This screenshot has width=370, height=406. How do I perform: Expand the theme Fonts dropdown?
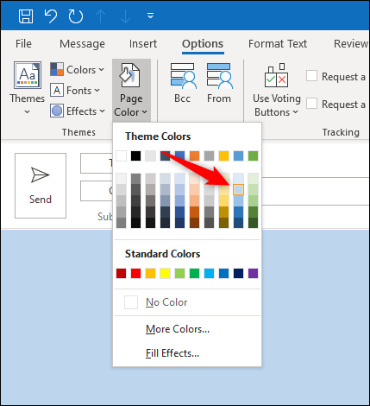75,91
